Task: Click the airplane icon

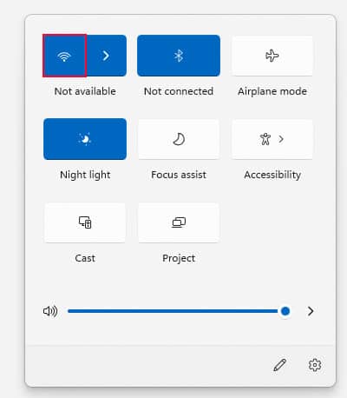Action: (272, 56)
